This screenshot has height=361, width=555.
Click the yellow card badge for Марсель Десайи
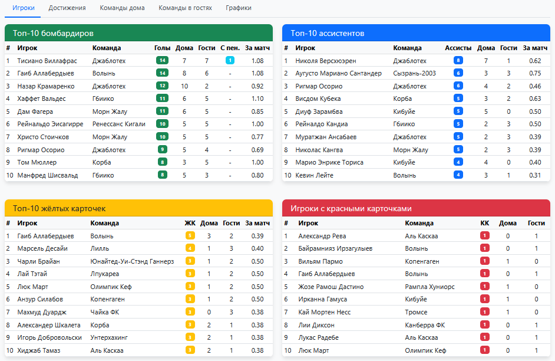[190, 248]
